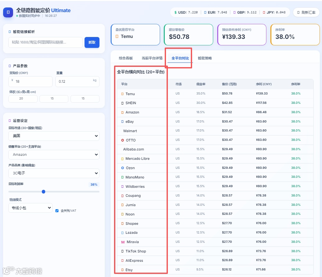This screenshot has width=322, height=277.
Task: Click the link paste input field
Action: [x=45, y=42]
